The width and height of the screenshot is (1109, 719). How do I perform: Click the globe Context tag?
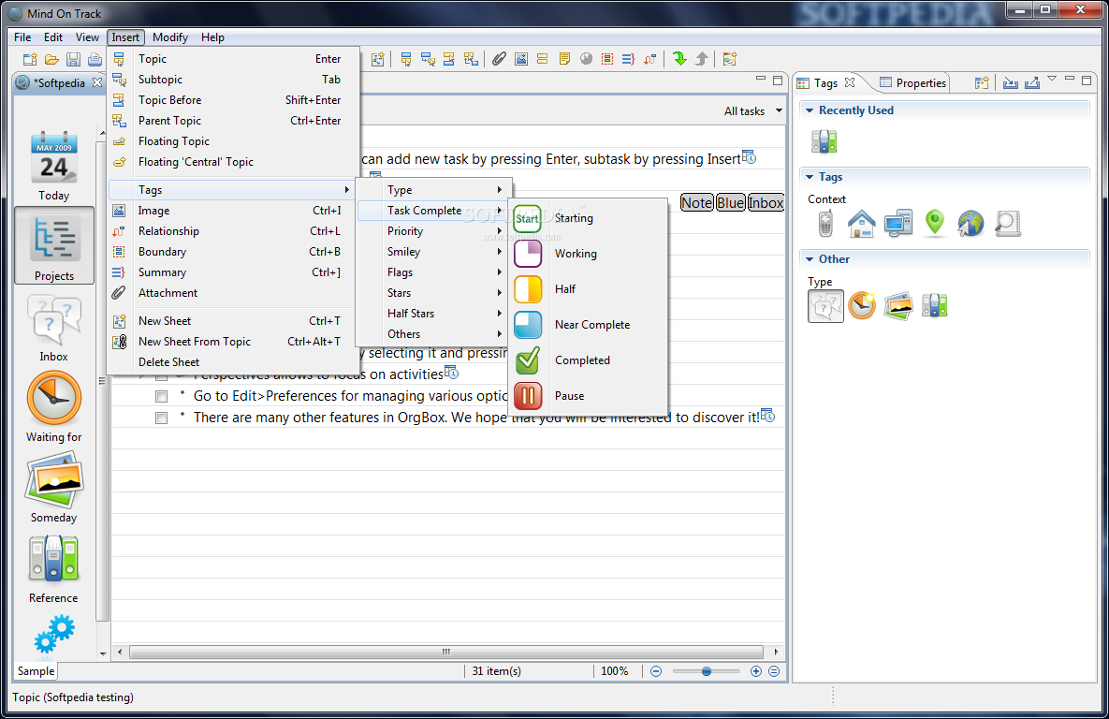pyautogui.click(x=971, y=224)
